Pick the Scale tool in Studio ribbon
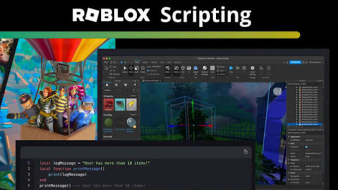The height and width of the screenshot is (190, 338). [137, 69]
